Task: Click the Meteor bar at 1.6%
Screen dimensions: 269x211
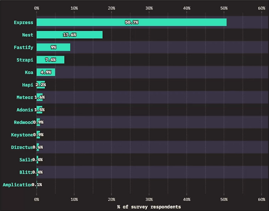Action: point(39,97)
